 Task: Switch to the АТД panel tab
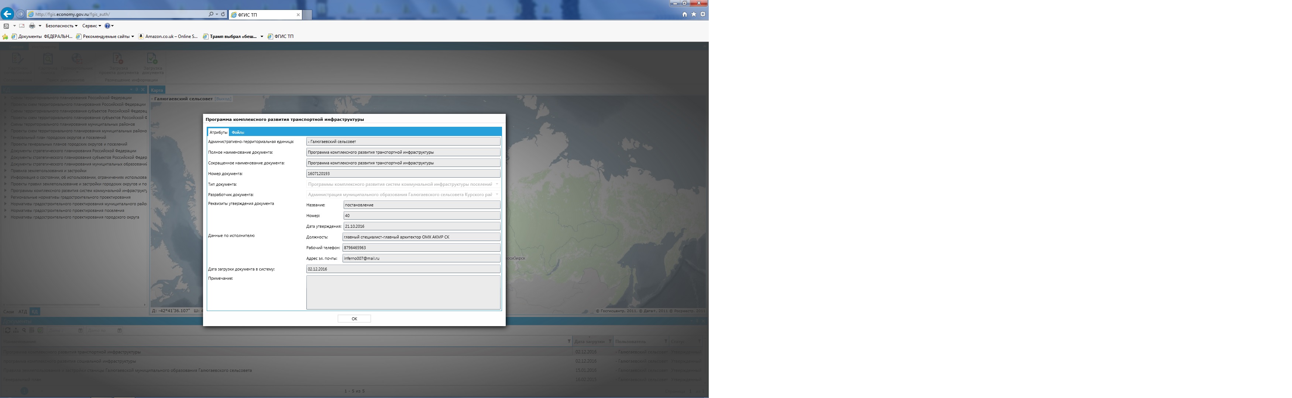pos(23,311)
